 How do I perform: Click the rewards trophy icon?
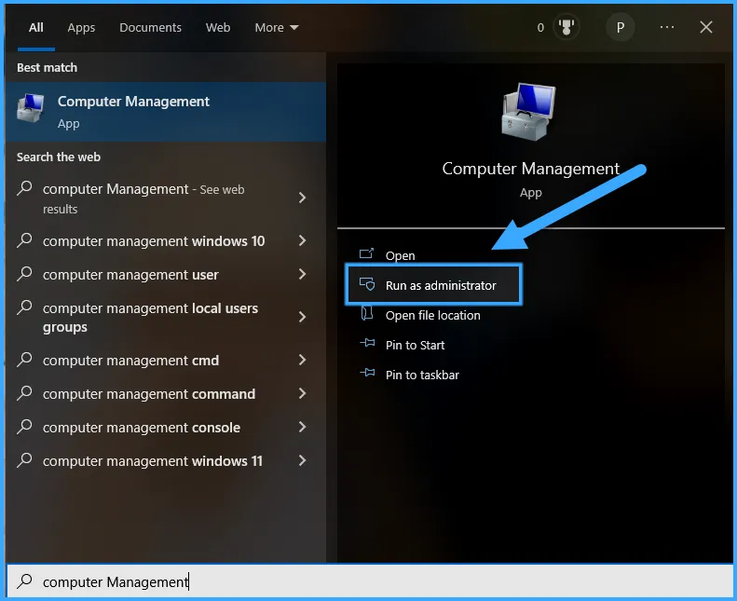coord(566,27)
